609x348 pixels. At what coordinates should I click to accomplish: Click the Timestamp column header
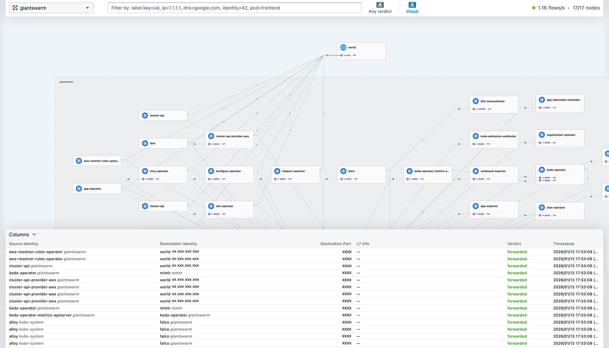(x=563, y=244)
